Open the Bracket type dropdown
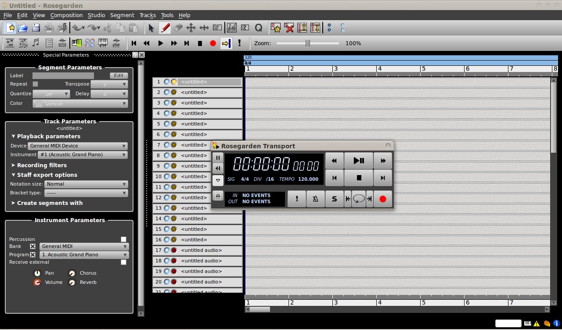 (x=86, y=193)
